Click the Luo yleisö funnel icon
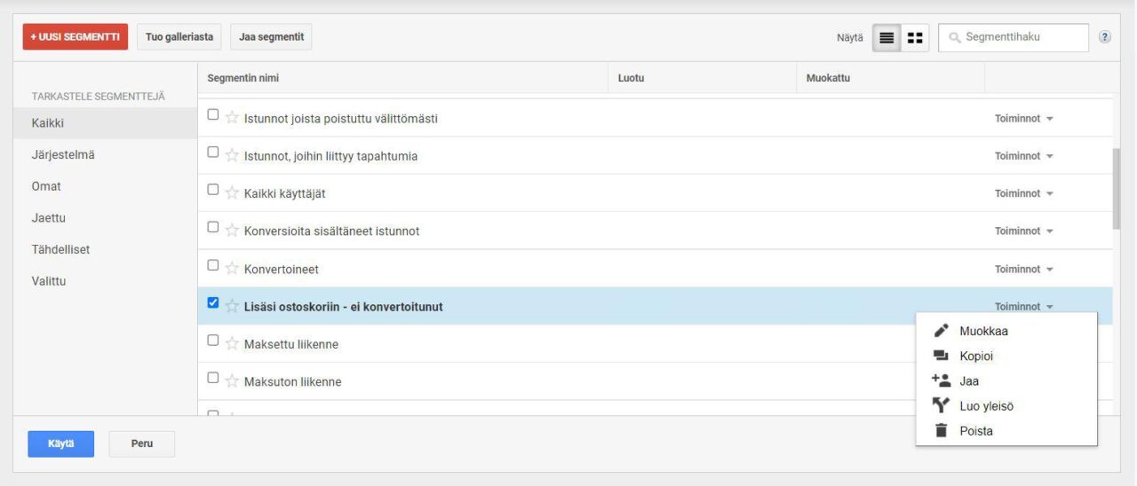Viewport: 1137px width, 486px height. coord(942,406)
